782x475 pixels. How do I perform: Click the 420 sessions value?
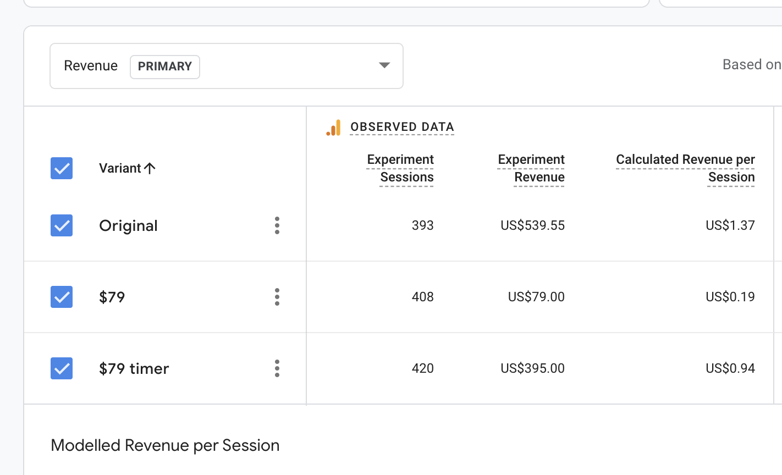[423, 368]
